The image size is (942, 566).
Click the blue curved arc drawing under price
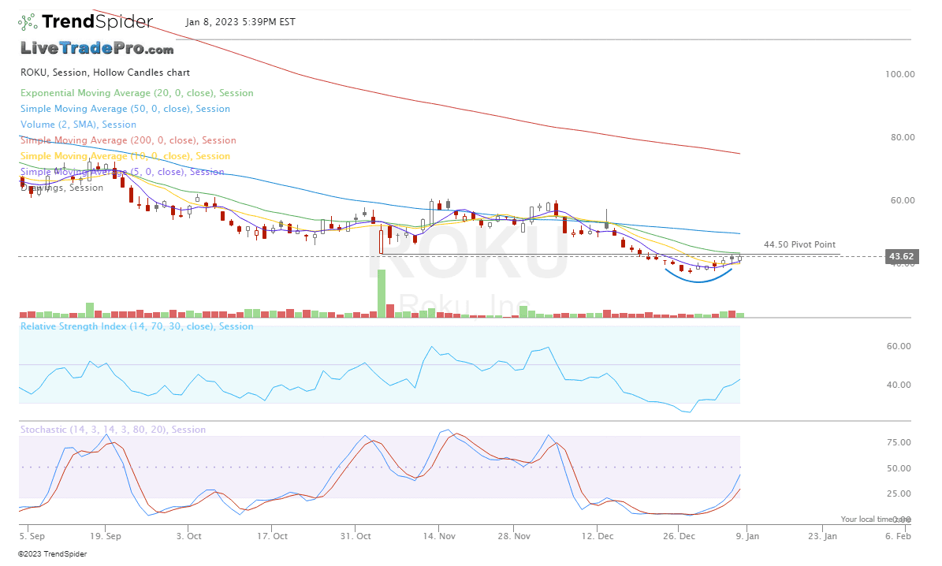[x=698, y=277]
